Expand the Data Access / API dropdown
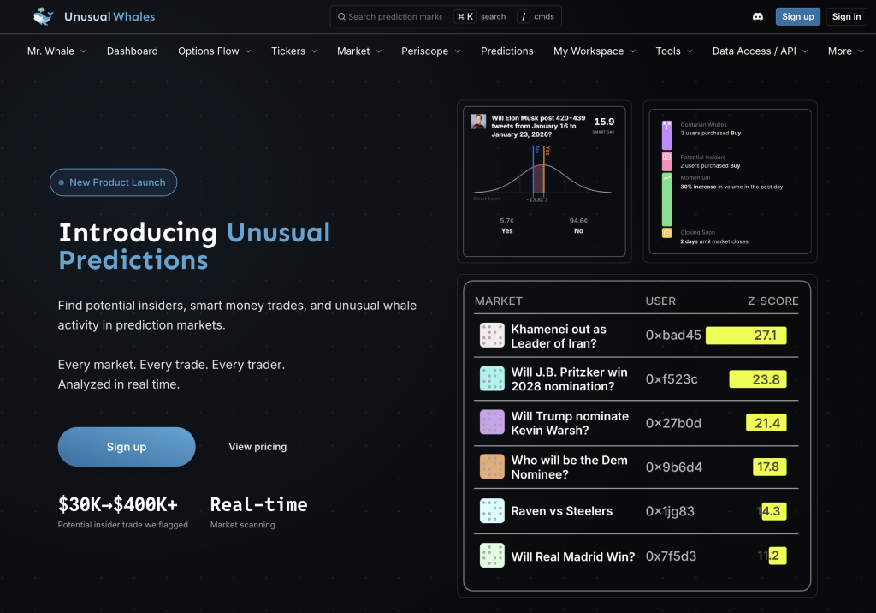The image size is (876, 613). tap(760, 51)
